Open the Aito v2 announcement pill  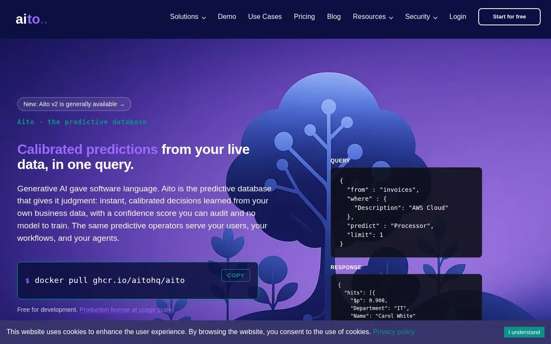pos(74,104)
